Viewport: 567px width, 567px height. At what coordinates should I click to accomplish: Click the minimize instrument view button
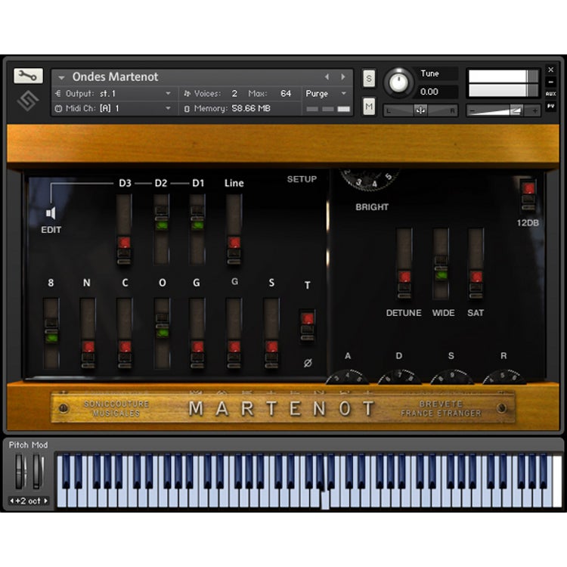point(550,82)
